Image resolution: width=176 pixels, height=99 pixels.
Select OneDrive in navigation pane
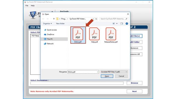(x=49, y=34)
